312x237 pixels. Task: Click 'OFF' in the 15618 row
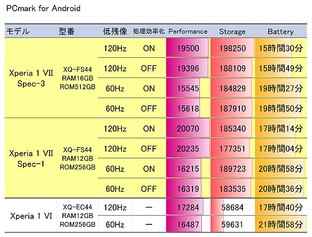coord(149,109)
